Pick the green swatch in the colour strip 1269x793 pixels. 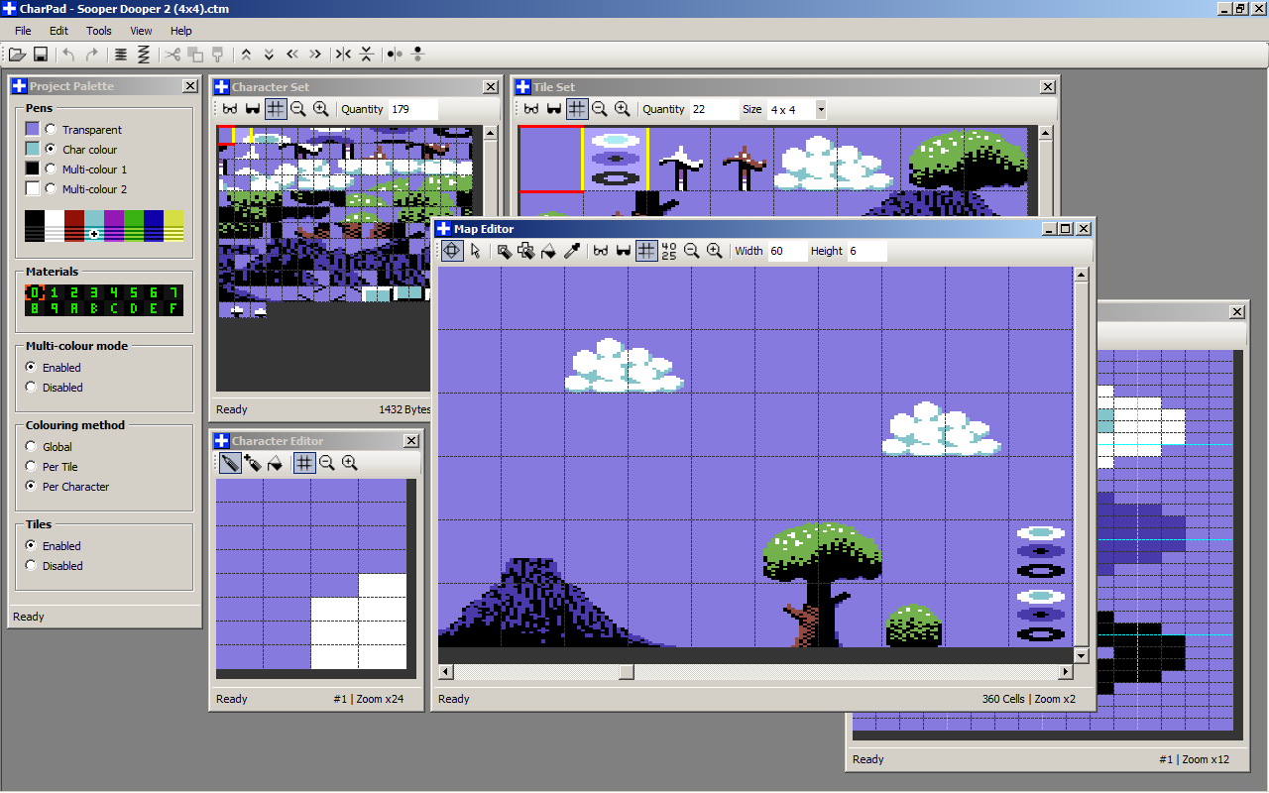pos(134,226)
